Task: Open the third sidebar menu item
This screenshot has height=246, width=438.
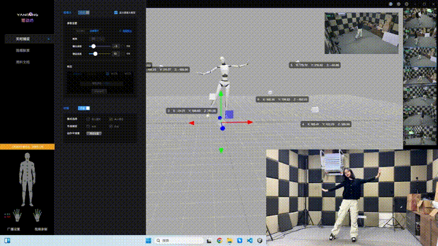Action: point(23,62)
